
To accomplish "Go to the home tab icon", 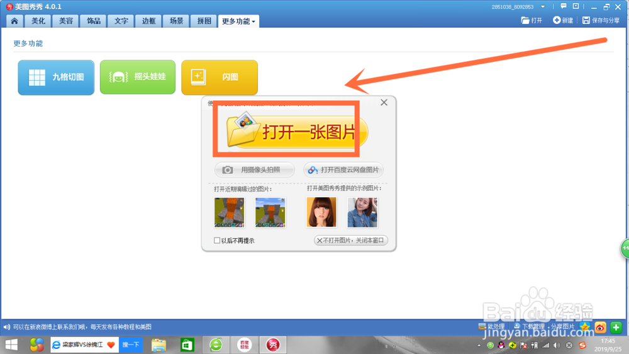I will pyautogui.click(x=14, y=21).
